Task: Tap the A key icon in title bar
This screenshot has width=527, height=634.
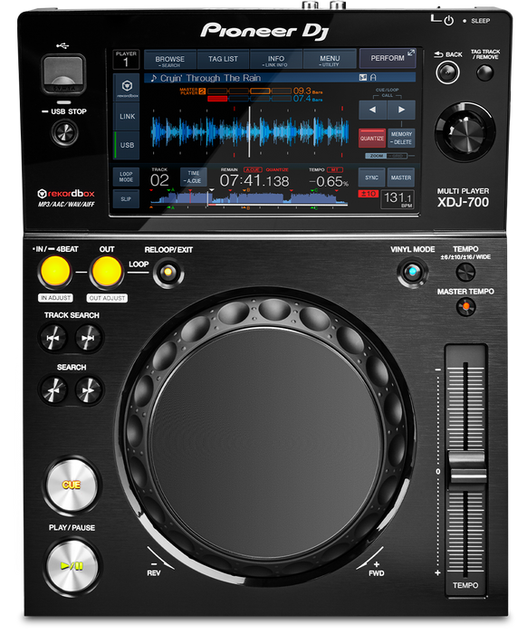Action: click(x=373, y=77)
